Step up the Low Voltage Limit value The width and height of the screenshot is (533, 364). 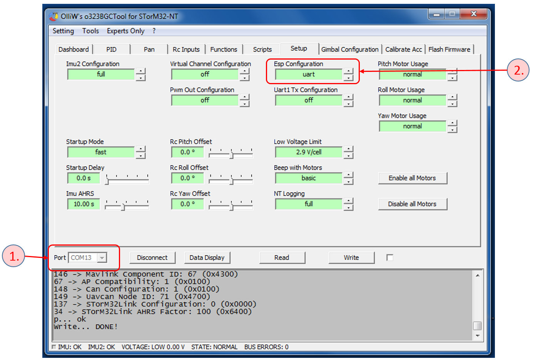348,149
